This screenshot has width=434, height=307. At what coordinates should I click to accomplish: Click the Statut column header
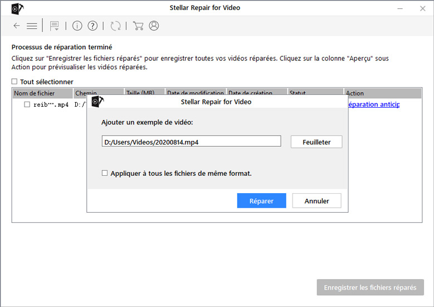click(315, 92)
